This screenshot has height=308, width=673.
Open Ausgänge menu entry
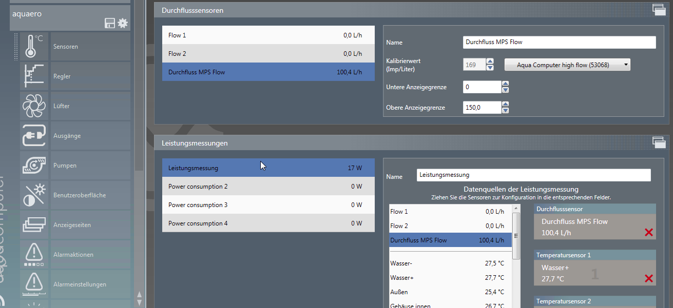90,135
